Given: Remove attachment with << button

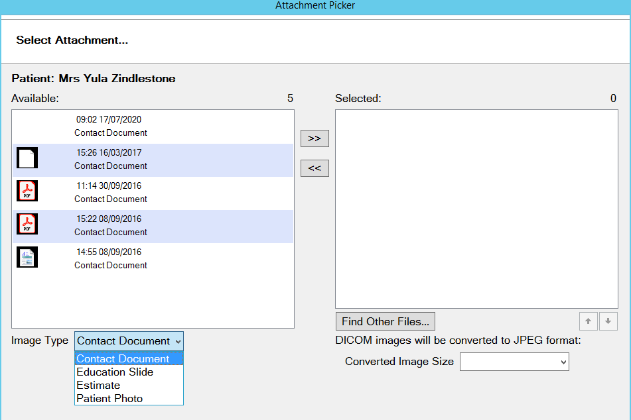Looking at the screenshot, I should [x=315, y=168].
